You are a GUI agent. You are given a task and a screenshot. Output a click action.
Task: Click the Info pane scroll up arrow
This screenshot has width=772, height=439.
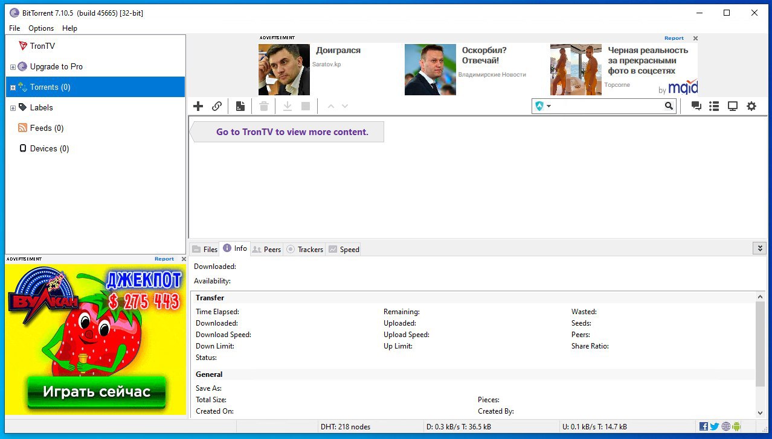pyautogui.click(x=760, y=297)
